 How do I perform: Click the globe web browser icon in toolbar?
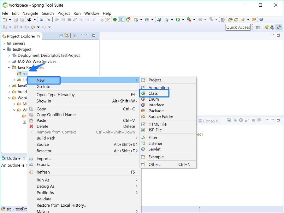261,19
